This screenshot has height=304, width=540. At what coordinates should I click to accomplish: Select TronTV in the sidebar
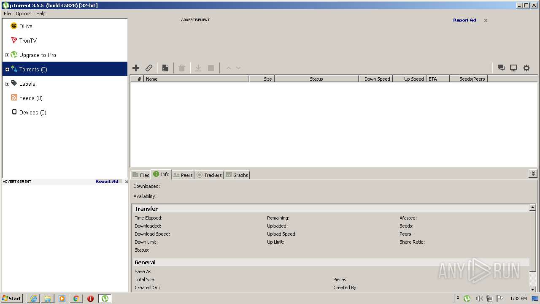[x=65, y=41]
